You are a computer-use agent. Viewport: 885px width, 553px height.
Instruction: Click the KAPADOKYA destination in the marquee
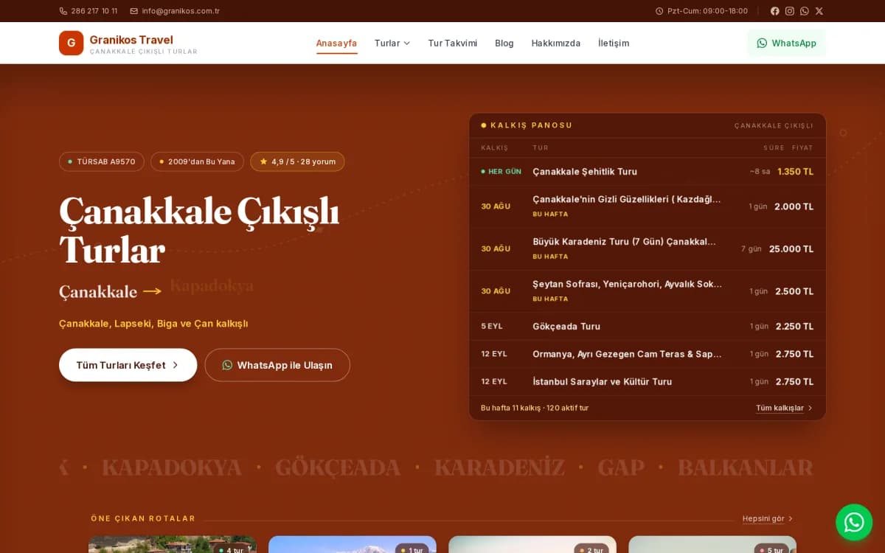[172, 467]
